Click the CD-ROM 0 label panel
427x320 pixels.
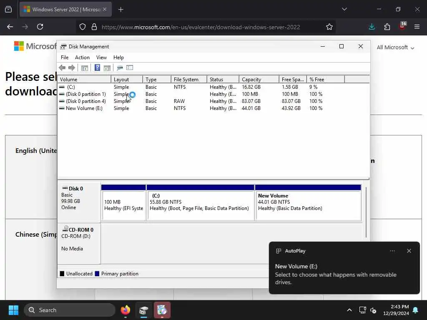point(79,243)
